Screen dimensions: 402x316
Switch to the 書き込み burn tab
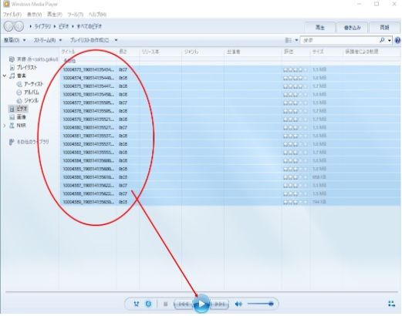pos(352,28)
